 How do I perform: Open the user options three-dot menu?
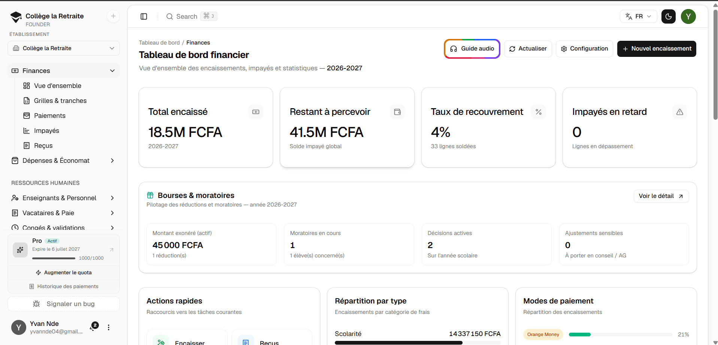pyautogui.click(x=109, y=327)
